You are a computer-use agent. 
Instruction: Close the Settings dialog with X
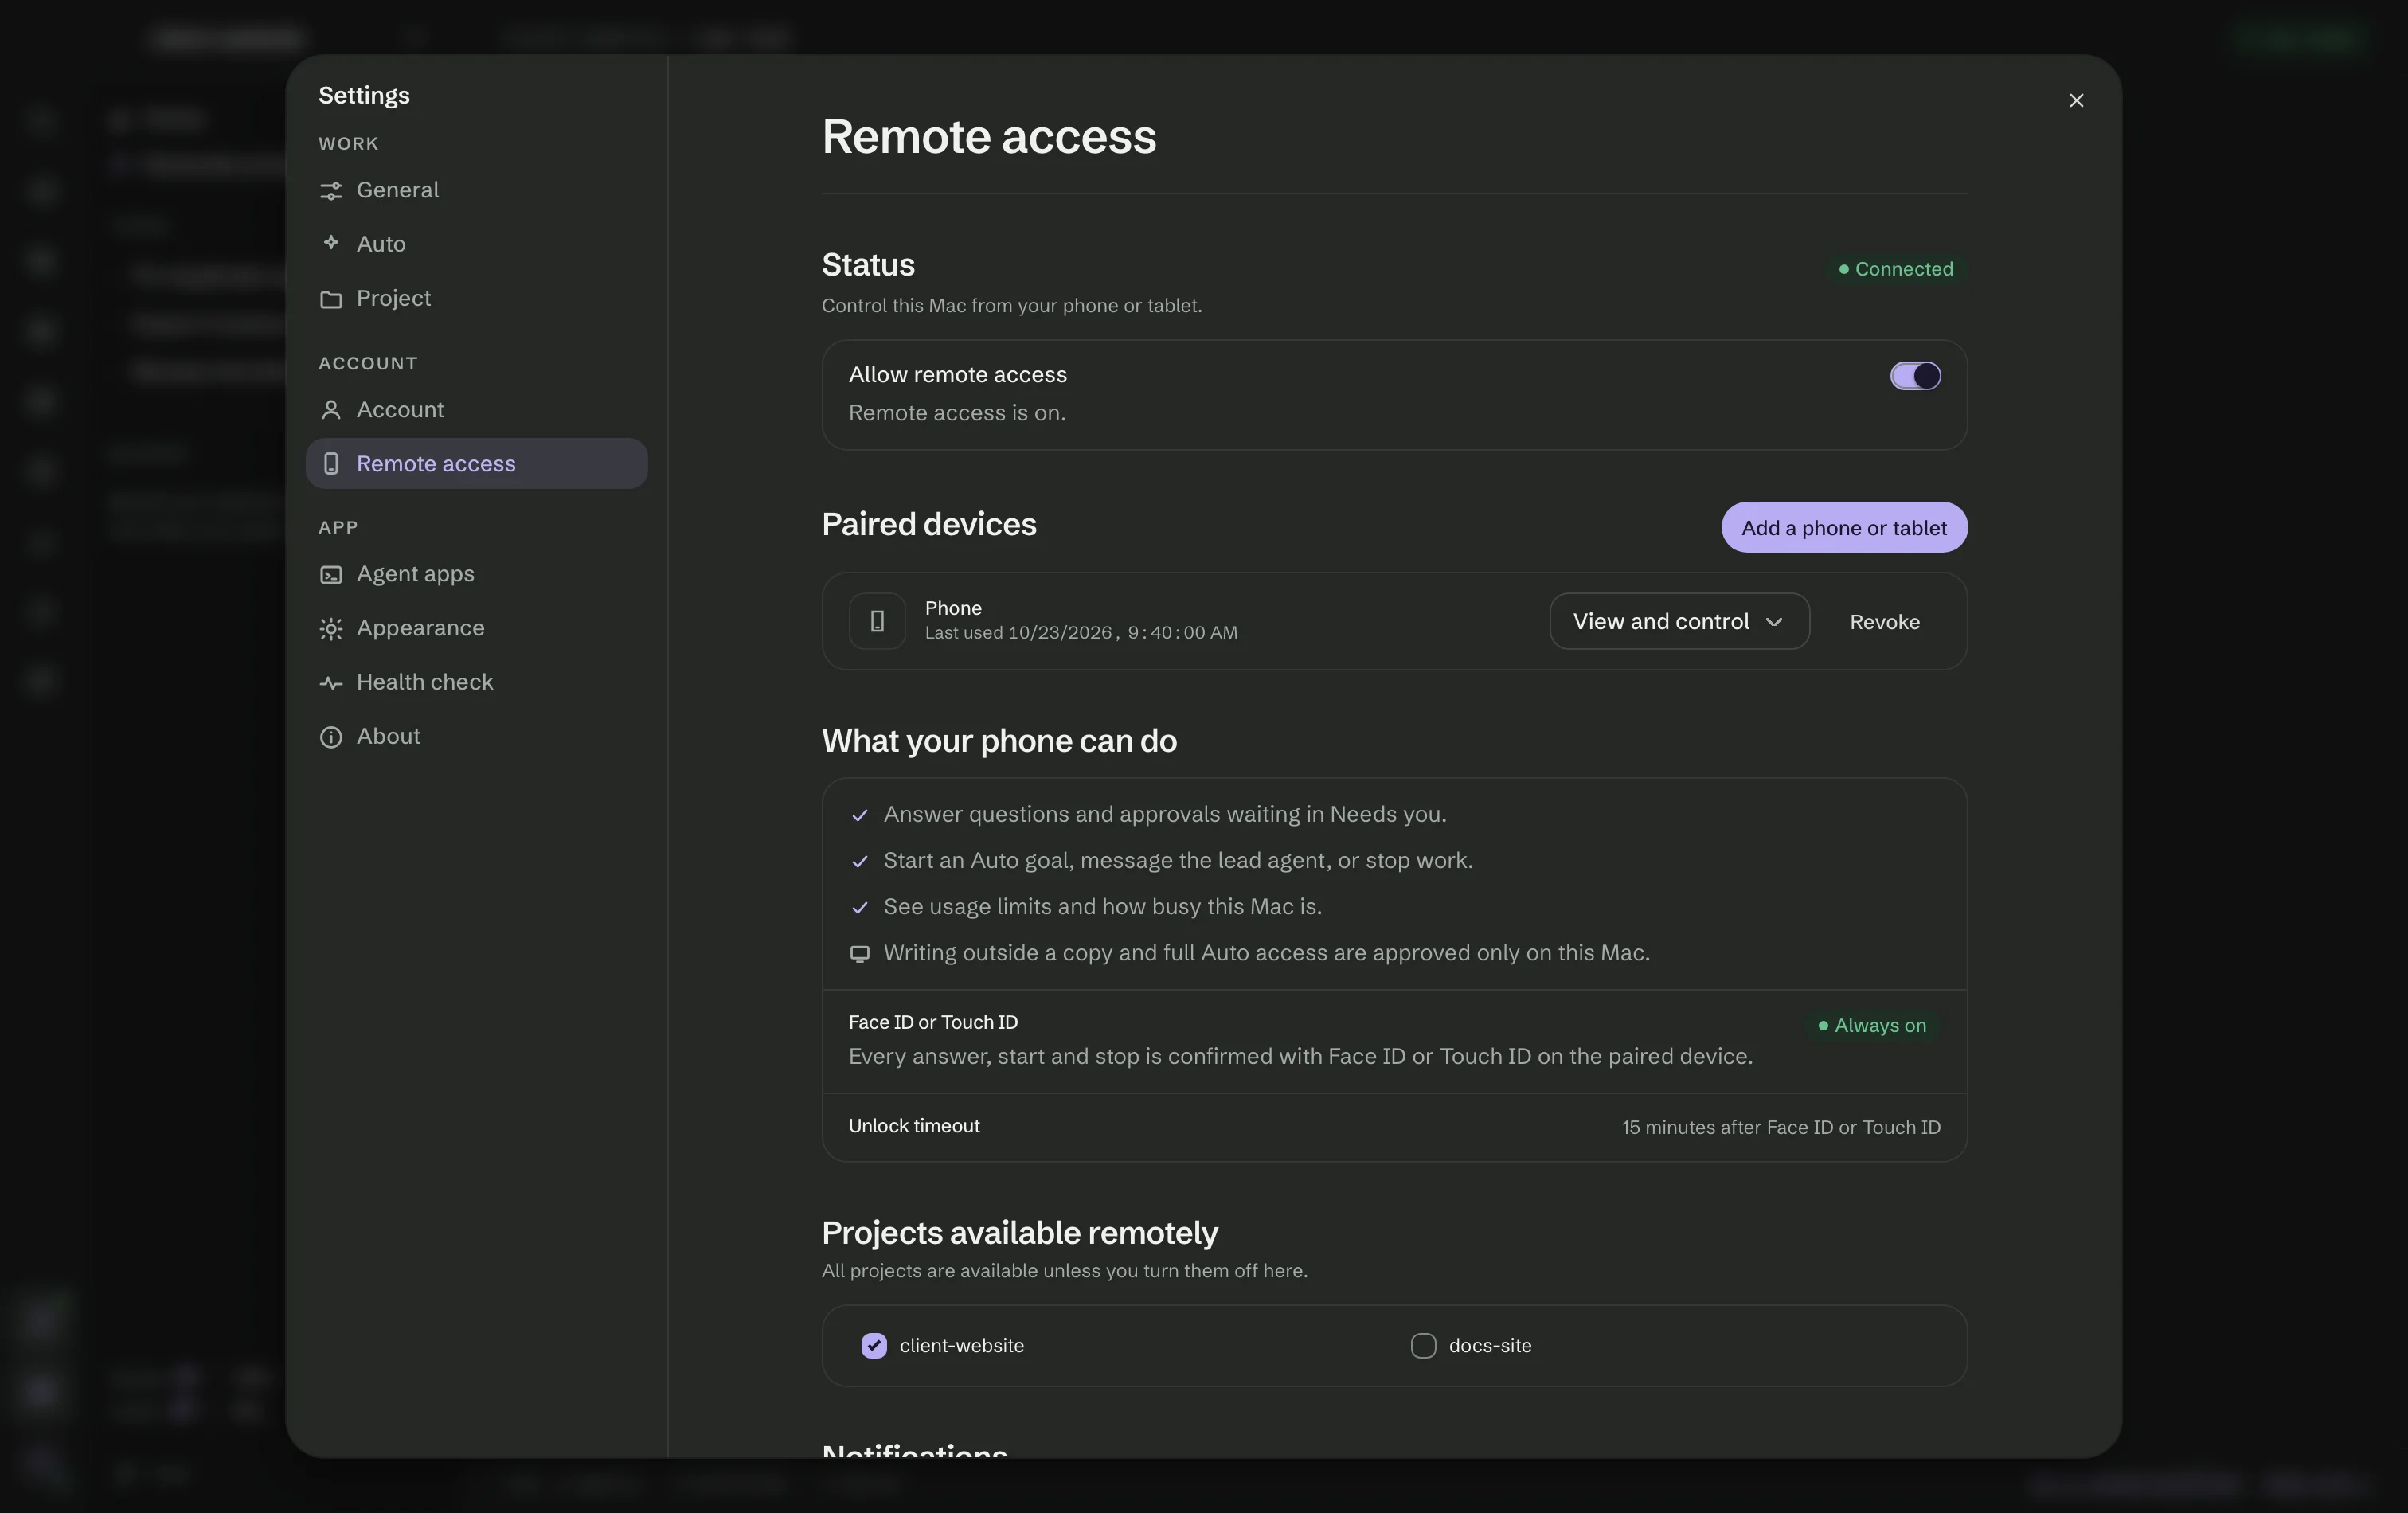point(2076,100)
